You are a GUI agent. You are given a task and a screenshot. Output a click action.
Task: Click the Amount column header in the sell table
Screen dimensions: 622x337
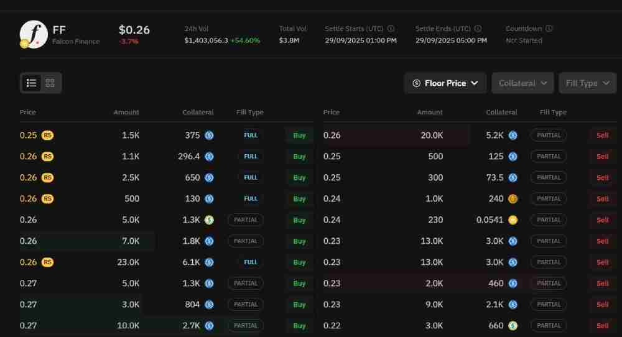coord(429,113)
